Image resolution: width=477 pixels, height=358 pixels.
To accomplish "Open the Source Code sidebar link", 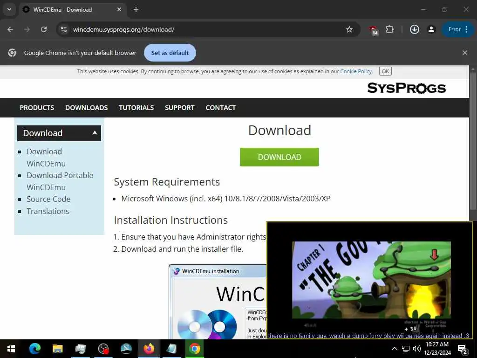I will coord(48,199).
